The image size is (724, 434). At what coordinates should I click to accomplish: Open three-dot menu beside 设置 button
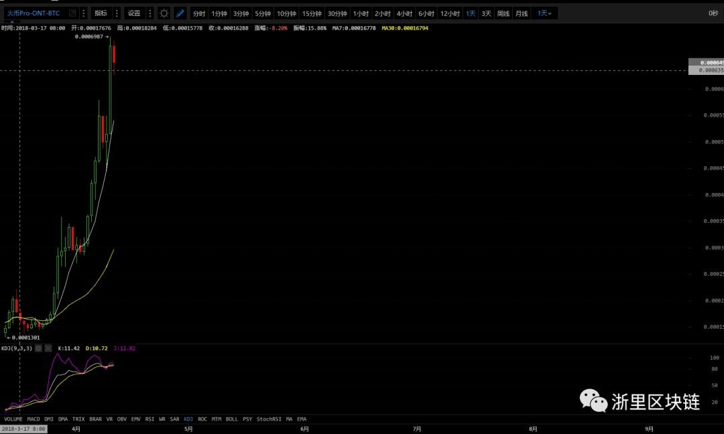pos(149,13)
